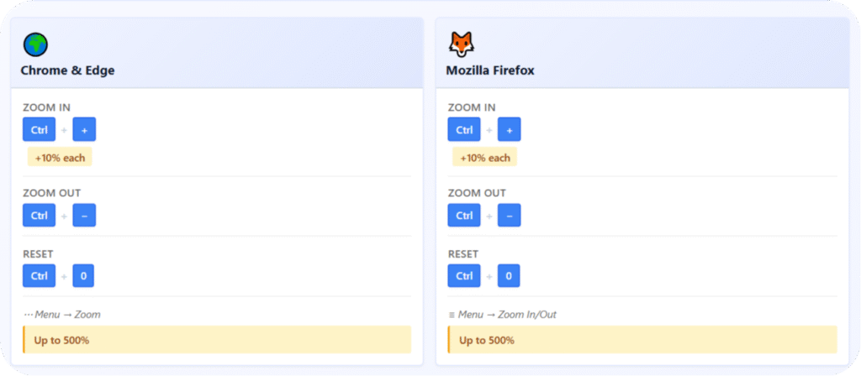Click Ctrl key under Firefox Zoom Out

click(x=464, y=216)
